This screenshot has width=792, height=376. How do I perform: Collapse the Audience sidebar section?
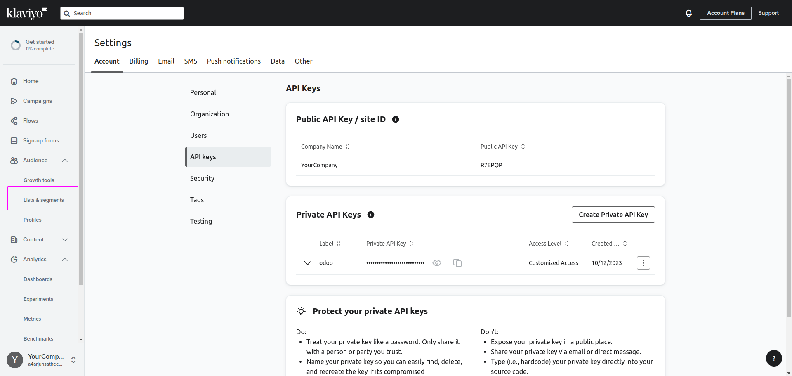click(65, 161)
